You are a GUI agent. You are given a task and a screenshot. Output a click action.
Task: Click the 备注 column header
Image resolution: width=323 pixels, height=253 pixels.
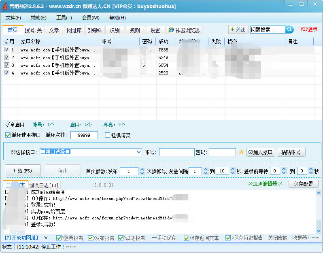(x=299, y=41)
